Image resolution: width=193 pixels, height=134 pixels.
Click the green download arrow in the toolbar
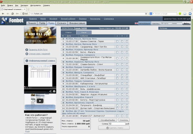(x=180, y=14)
